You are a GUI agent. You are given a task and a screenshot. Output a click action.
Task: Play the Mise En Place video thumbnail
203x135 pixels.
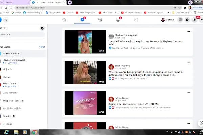coord(85,103)
